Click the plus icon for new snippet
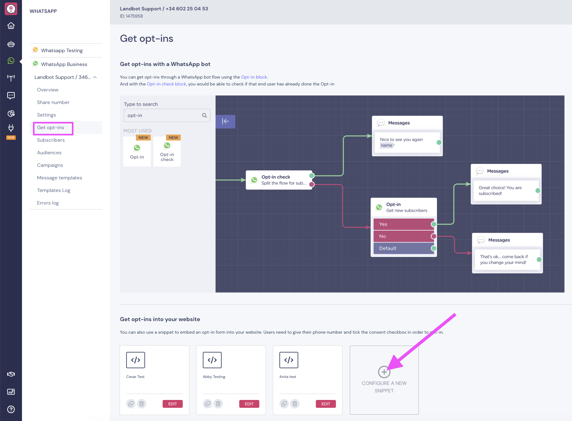The image size is (572, 421). coord(384,372)
